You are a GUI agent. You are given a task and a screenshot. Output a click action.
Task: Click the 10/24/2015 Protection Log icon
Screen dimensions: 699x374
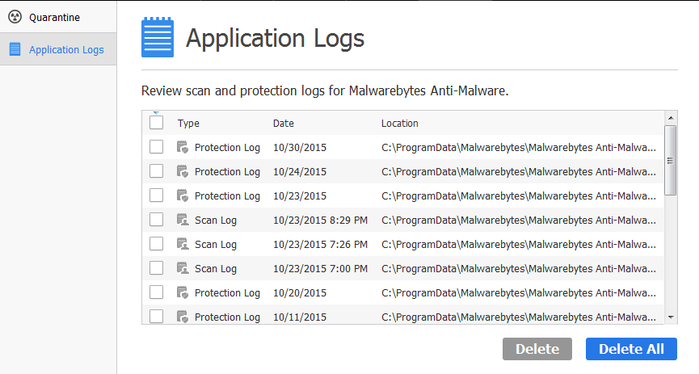point(183,171)
